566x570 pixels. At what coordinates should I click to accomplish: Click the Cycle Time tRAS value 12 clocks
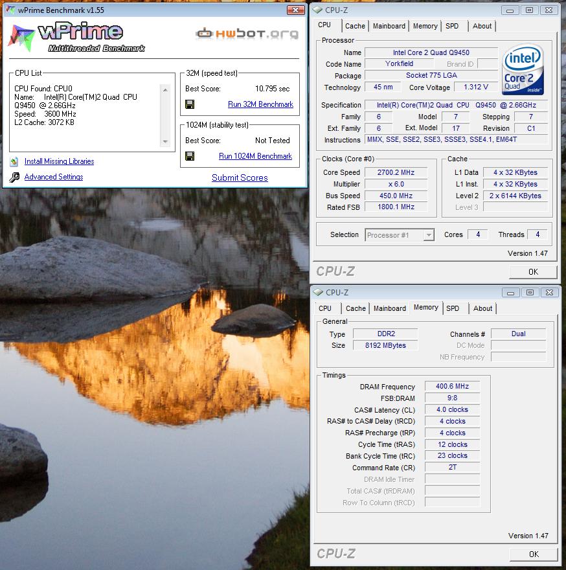coord(452,444)
